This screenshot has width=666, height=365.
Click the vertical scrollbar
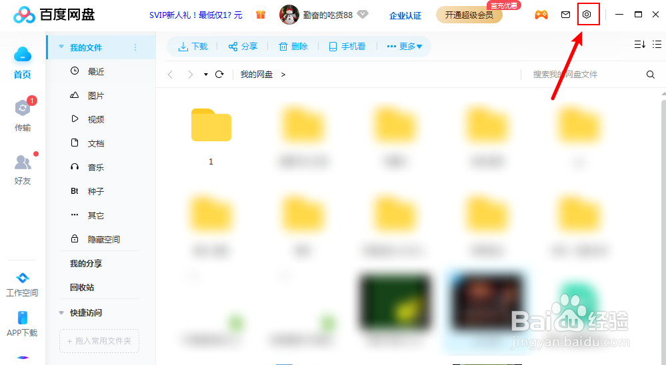(663, 229)
